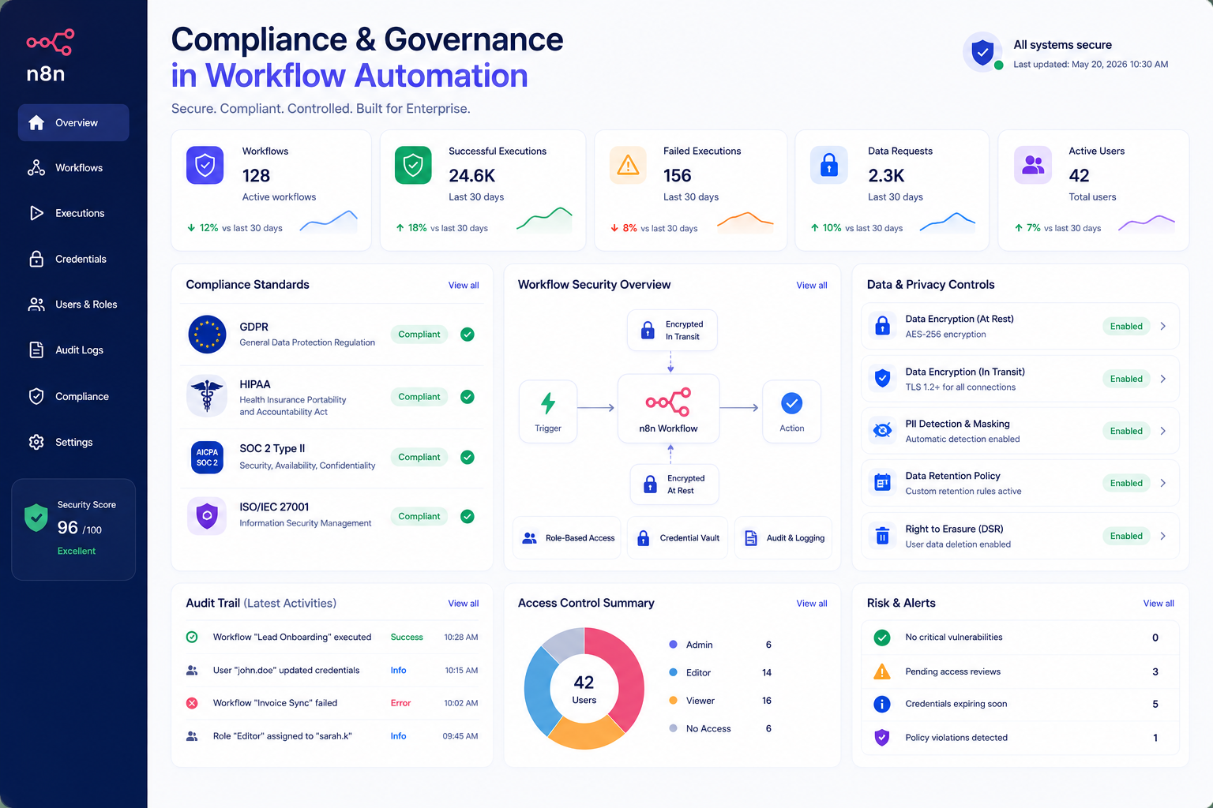The width and height of the screenshot is (1213, 808).
Task: Click the Credential Vault button
Action: tap(678, 538)
